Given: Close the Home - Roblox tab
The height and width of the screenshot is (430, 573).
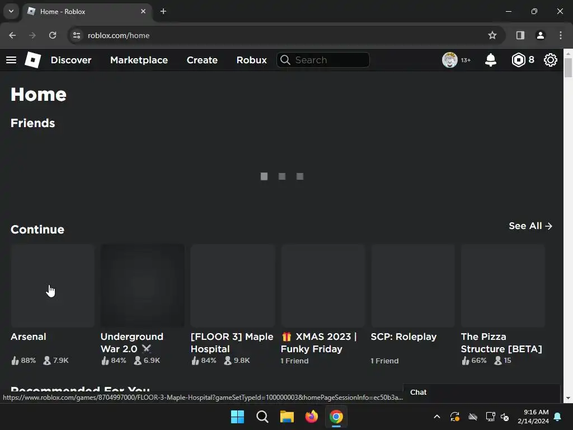Looking at the screenshot, I should [143, 11].
